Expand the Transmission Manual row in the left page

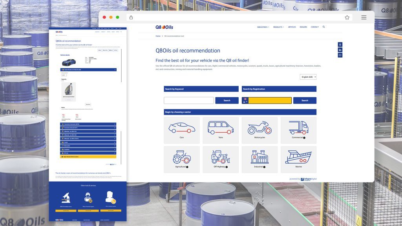pyautogui.click(x=88, y=128)
